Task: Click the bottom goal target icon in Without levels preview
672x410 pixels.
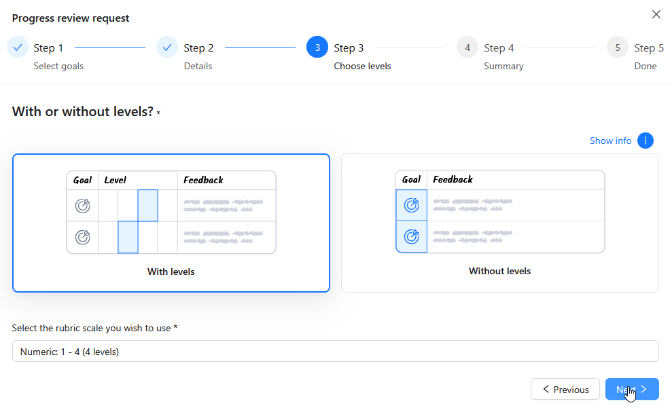Action: pos(411,237)
